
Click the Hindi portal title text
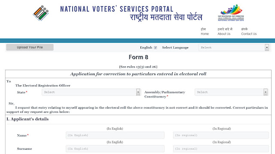tap(166, 18)
